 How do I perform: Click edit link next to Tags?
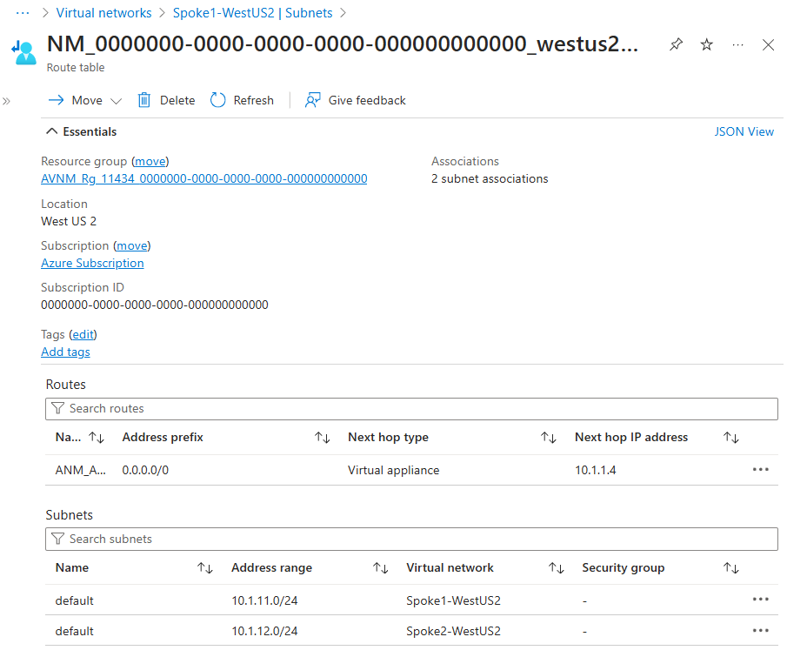(x=83, y=334)
